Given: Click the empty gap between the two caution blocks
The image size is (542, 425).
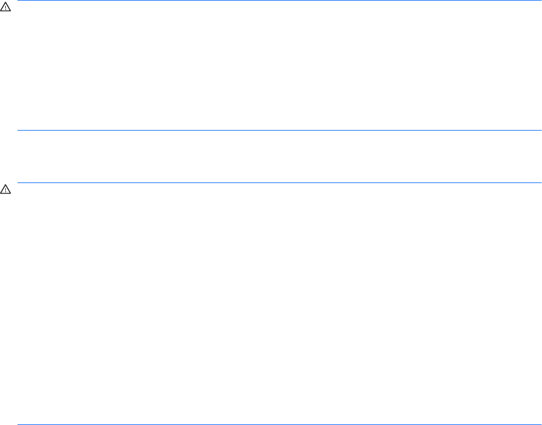Looking at the screenshot, I should pos(280,156).
